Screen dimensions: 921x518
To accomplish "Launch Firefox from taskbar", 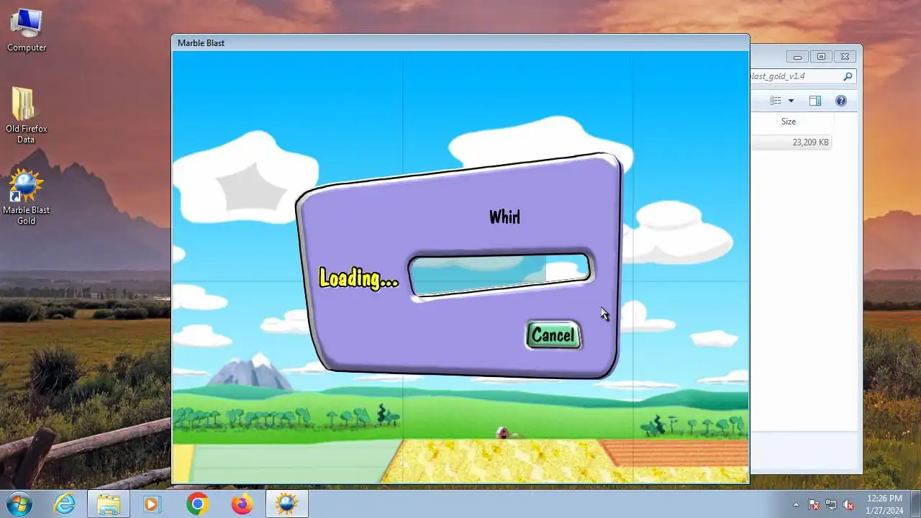I will point(242,504).
